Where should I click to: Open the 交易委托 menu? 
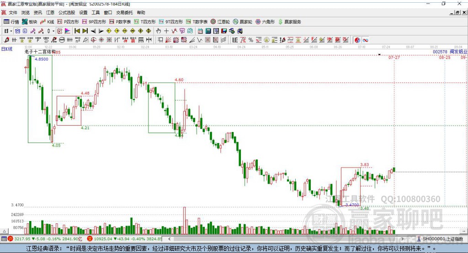tap(124, 12)
